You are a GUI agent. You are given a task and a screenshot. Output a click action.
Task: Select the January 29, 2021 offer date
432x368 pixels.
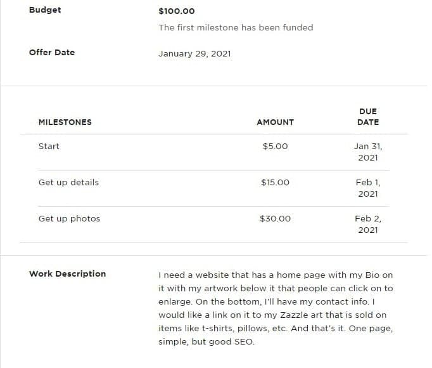tap(194, 53)
